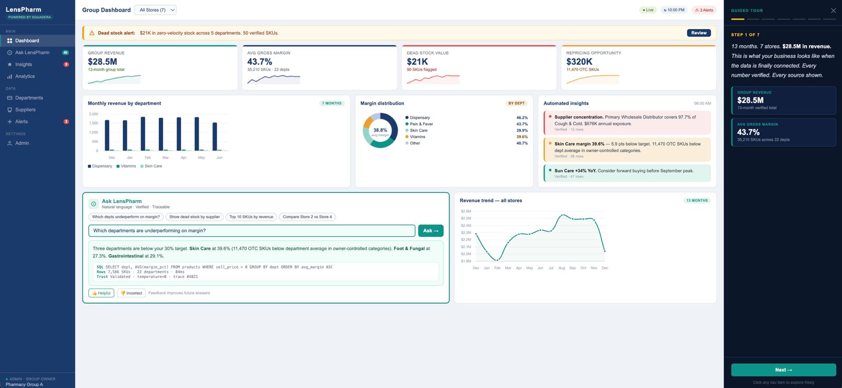The image size is (842, 388).
Task: Click the Alerts sparkle icon in sidebar
Action: click(9, 122)
